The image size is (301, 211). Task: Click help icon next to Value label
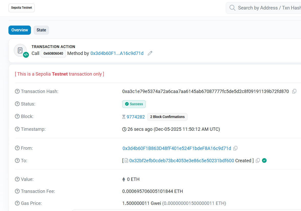pos(17,179)
